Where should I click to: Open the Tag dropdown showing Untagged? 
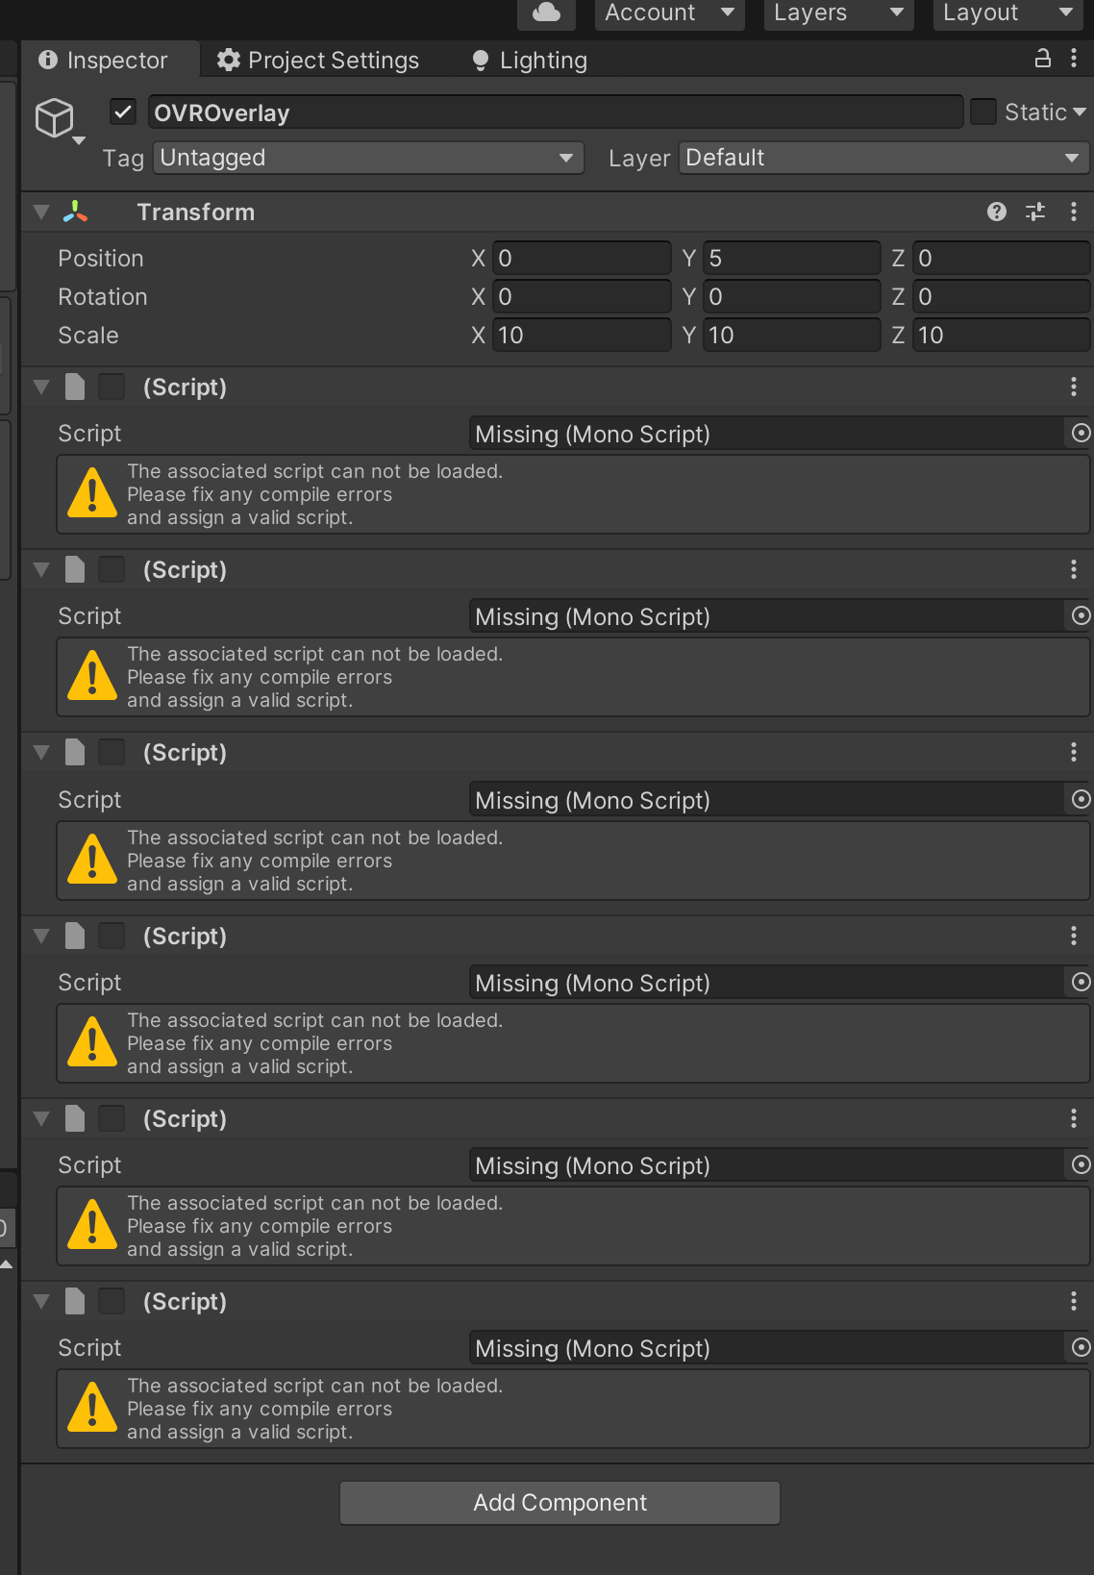click(x=368, y=158)
